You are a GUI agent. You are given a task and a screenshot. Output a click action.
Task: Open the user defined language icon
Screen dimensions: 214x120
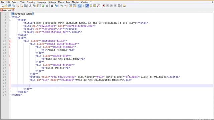[91, 6]
